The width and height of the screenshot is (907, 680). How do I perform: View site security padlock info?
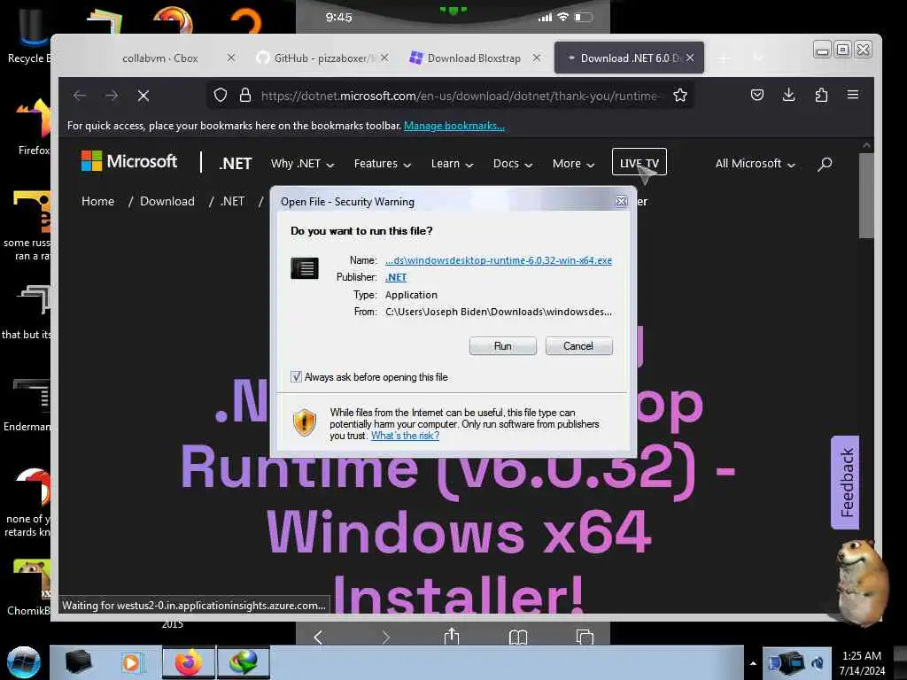click(245, 96)
